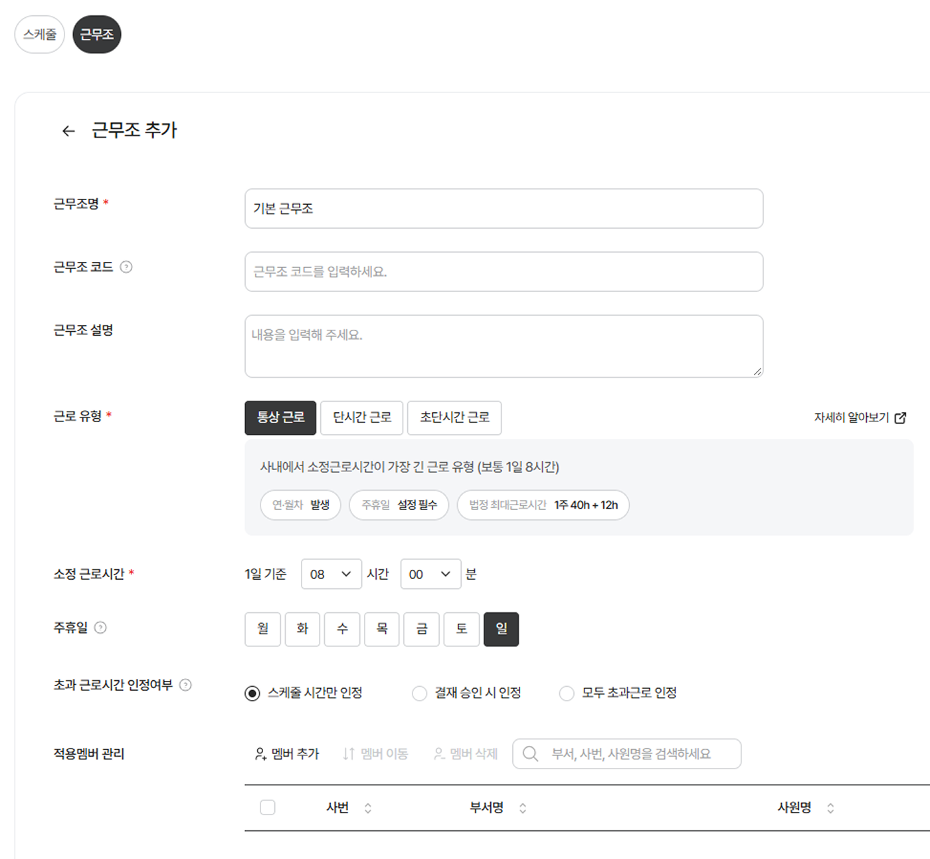Toggle 수 as weekly holiday
The image size is (930, 859).
click(x=342, y=629)
